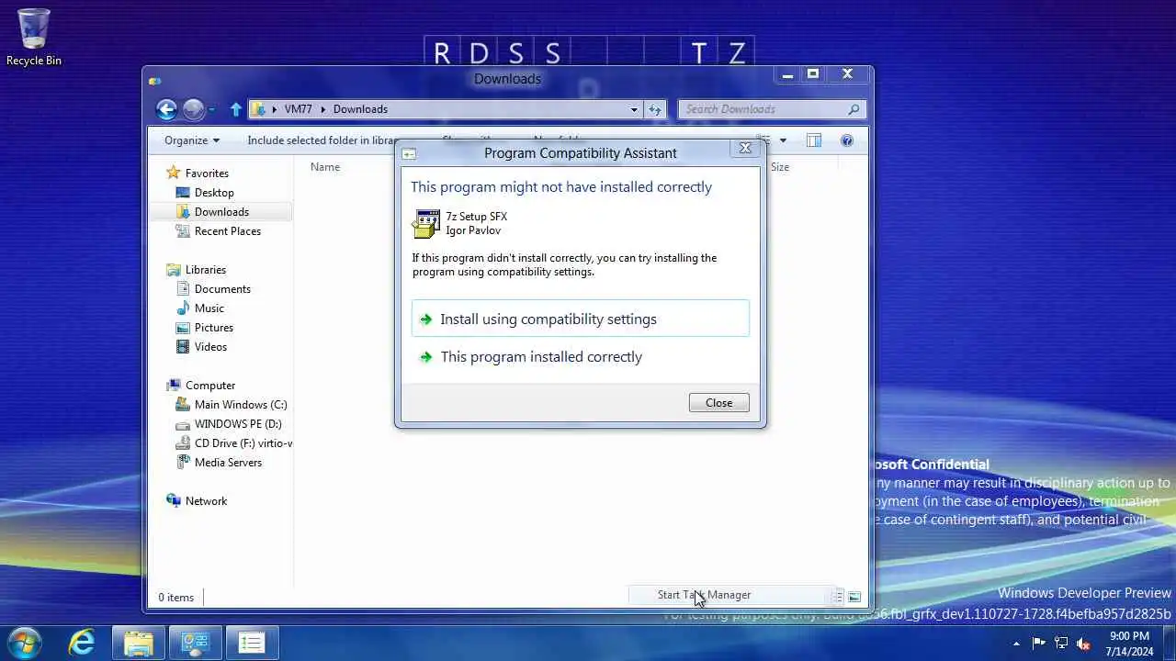1176x661 pixels.
Task: Select Downloads under Favorites
Action: point(221,211)
